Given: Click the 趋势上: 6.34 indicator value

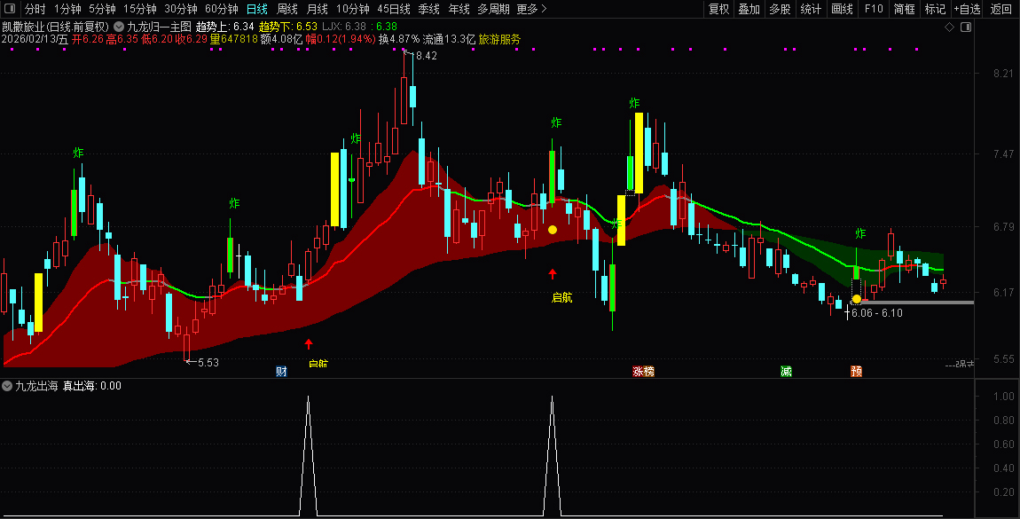Looking at the screenshot, I should pos(224,27).
